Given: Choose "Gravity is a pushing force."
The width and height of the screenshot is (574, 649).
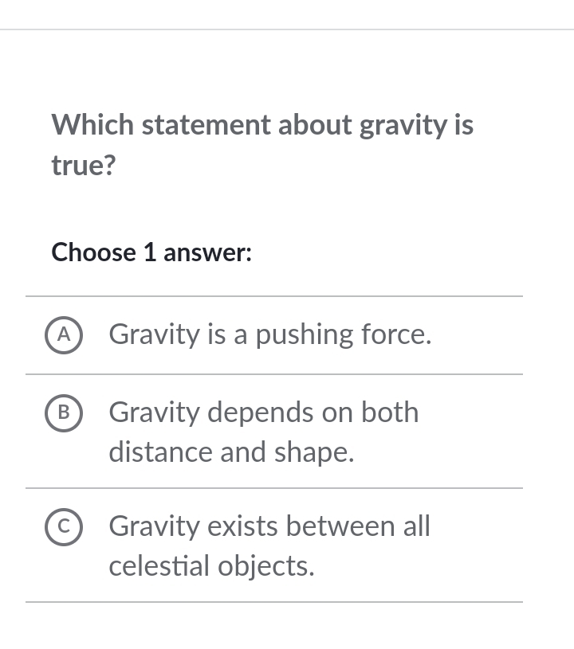Looking at the screenshot, I should pyautogui.click(x=269, y=334).
